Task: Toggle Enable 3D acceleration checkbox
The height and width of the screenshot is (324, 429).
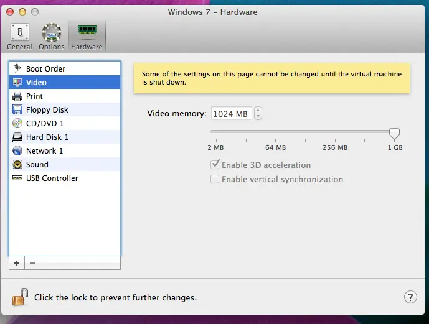Action: tap(215, 165)
